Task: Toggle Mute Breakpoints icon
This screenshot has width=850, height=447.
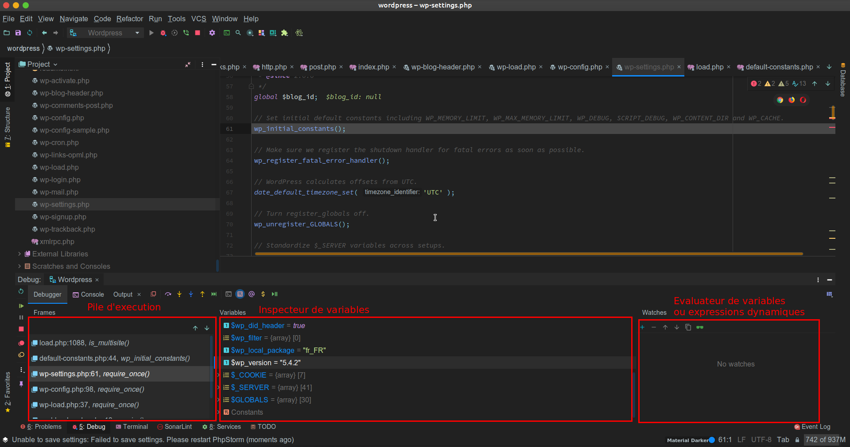Action: (21, 355)
